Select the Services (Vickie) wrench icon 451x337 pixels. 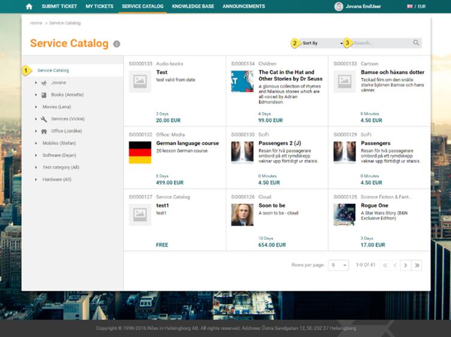tap(44, 119)
